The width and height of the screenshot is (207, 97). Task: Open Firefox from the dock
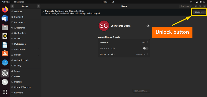5,10
